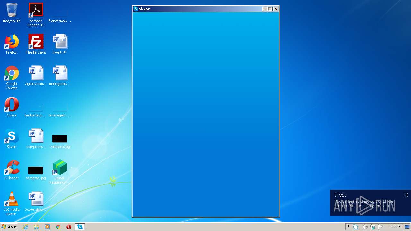
Task: Launch FileZilla Client shortcut
Action: click(x=36, y=44)
